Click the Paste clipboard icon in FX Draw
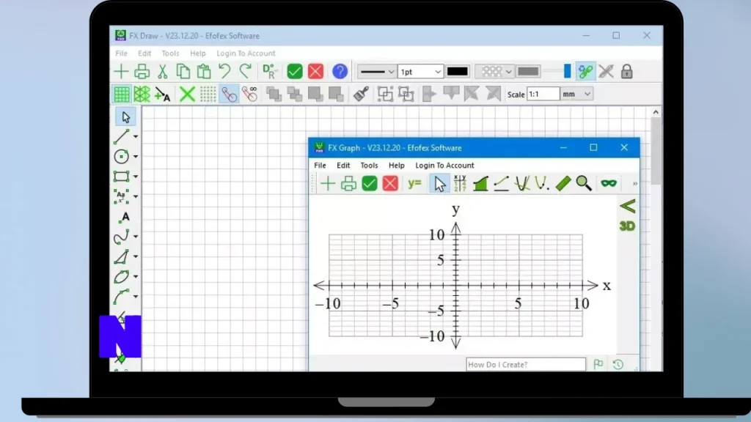 (204, 71)
